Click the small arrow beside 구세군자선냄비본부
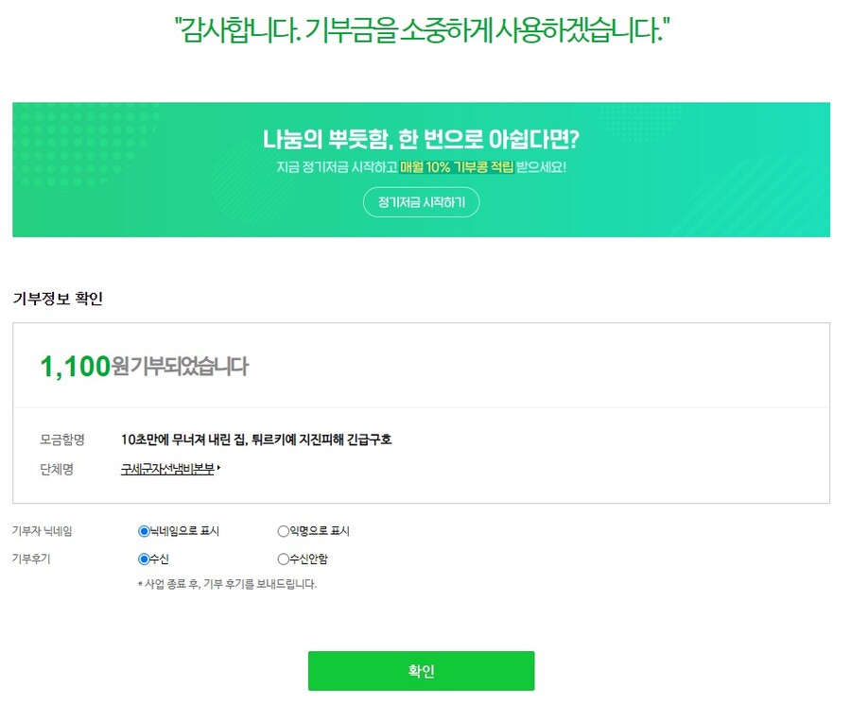This screenshot has height=706, width=851. click(218, 467)
